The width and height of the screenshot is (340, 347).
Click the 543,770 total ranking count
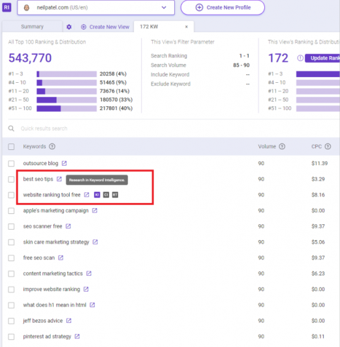pyautogui.click(x=30, y=58)
